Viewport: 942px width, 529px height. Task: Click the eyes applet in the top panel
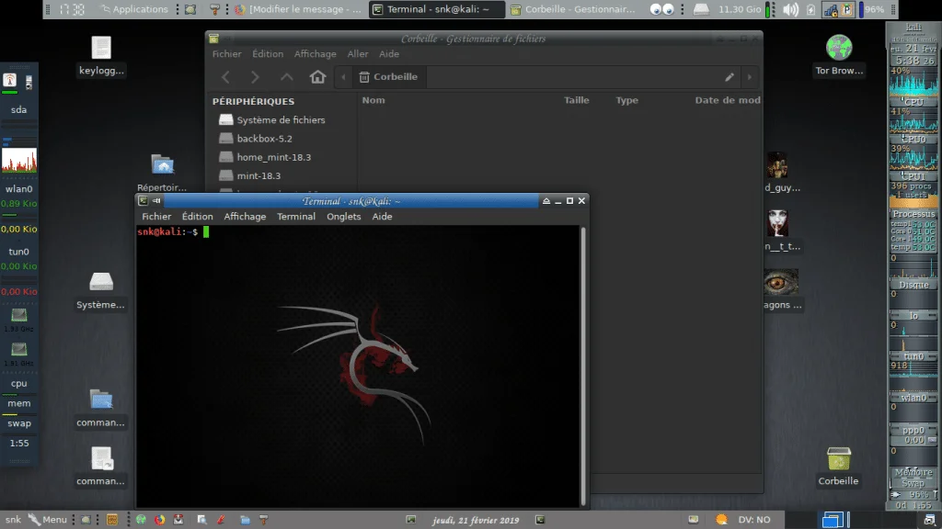tap(661, 9)
